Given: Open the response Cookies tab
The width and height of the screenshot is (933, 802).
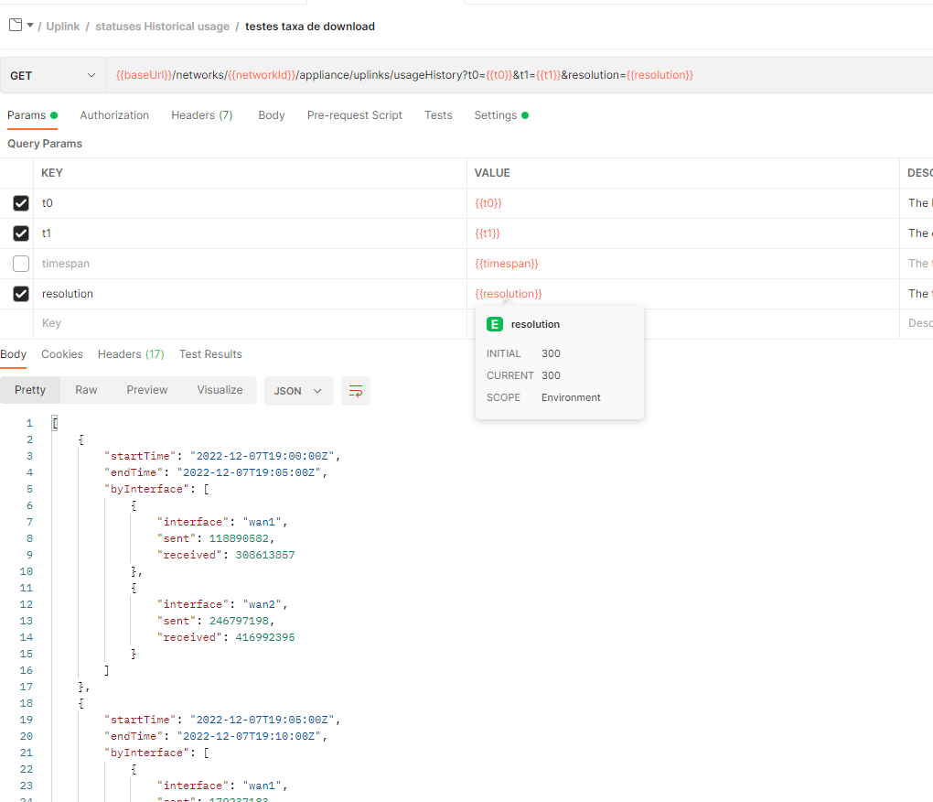Looking at the screenshot, I should (x=60, y=353).
